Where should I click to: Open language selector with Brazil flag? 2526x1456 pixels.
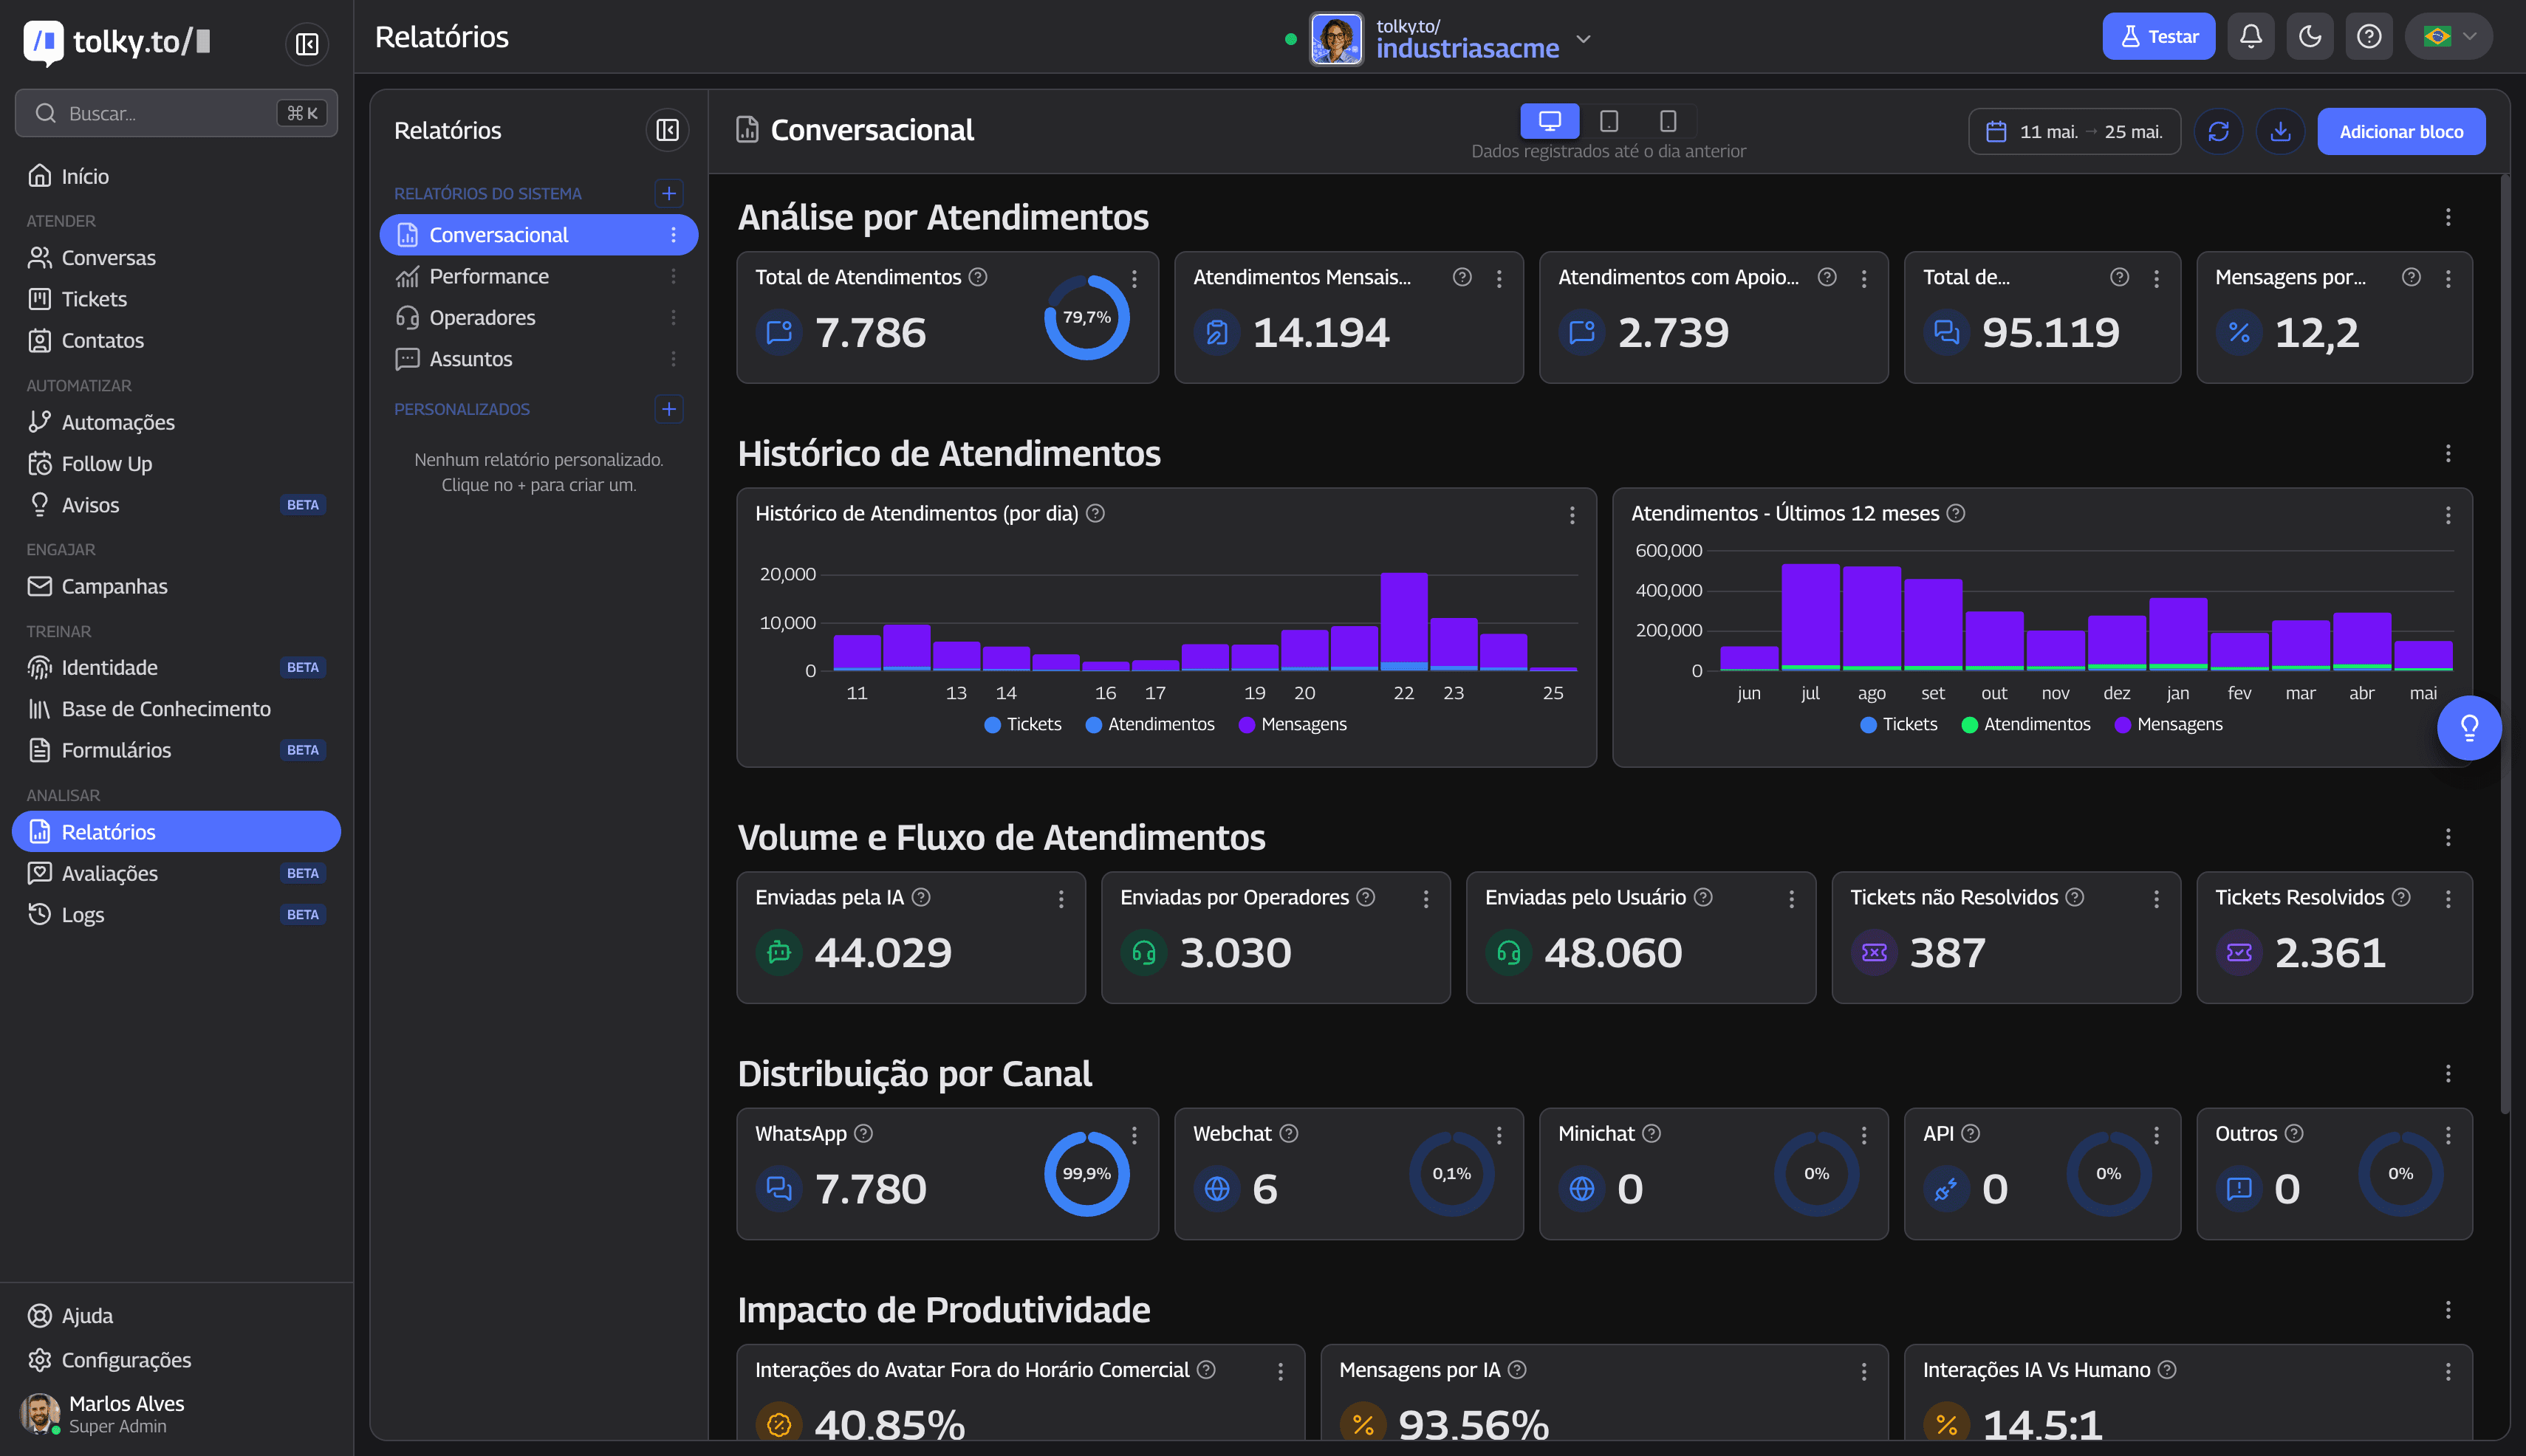point(2448,37)
